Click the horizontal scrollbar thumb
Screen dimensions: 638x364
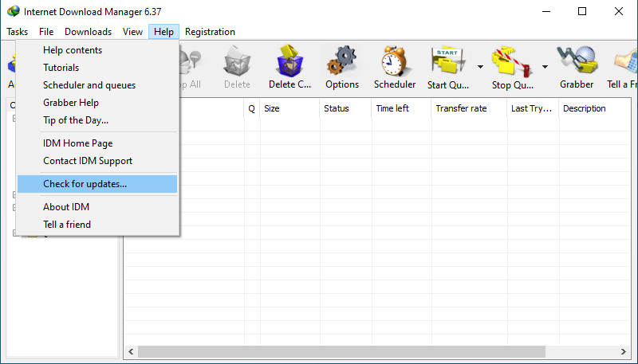click(342, 351)
